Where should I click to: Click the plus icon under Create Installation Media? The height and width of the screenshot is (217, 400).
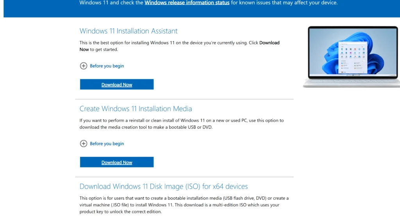[83, 144]
